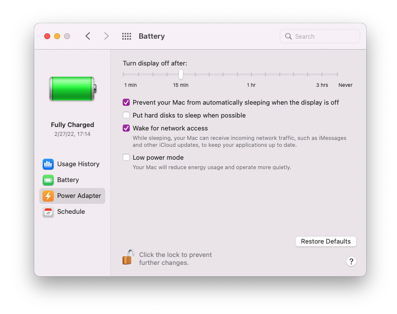Click the green Battery sidebar icon
Screen dimensions: 397x314
pos(48,180)
